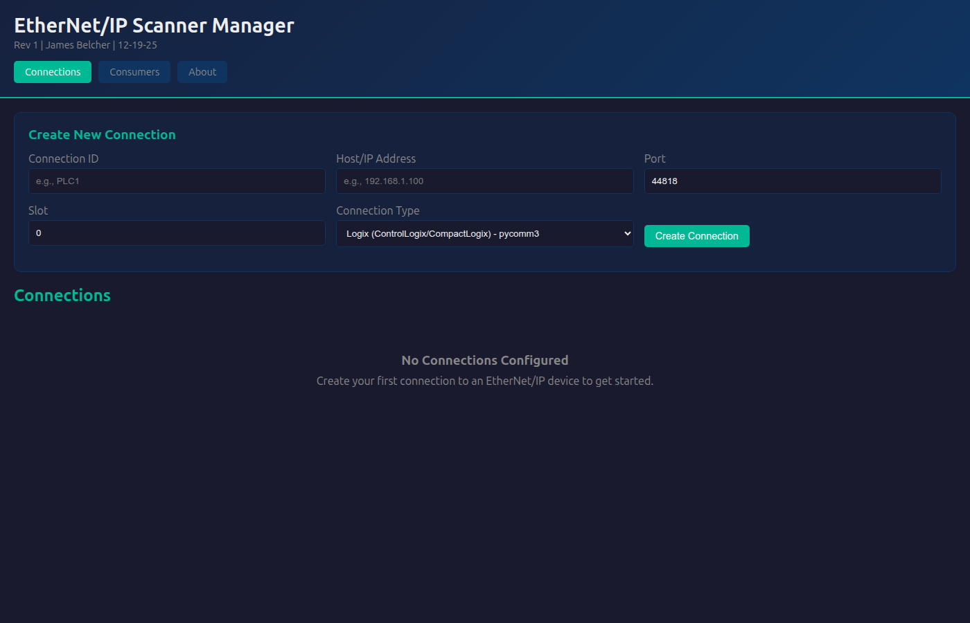Image resolution: width=970 pixels, height=623 pixels.
Task: Click the Host/IP Address label
Action: pyautogui.click(x=376, y=159)
